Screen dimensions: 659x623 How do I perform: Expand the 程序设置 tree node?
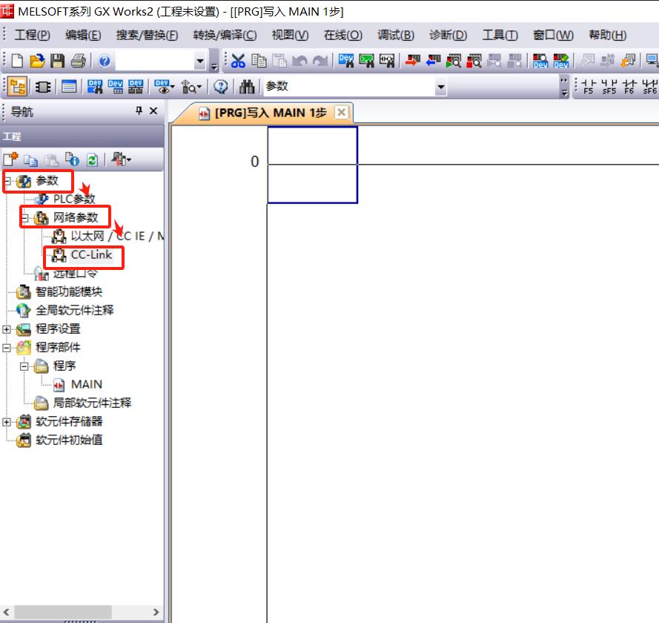tap(7, 329)
